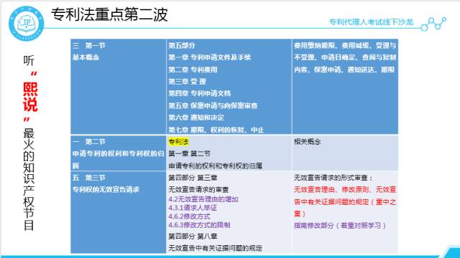Viewport: 460px width, 258px height.
Task: Click the text starting 费用缴纳期限、费用减缓
Action: pyautogui.click(x=345, y=57)
